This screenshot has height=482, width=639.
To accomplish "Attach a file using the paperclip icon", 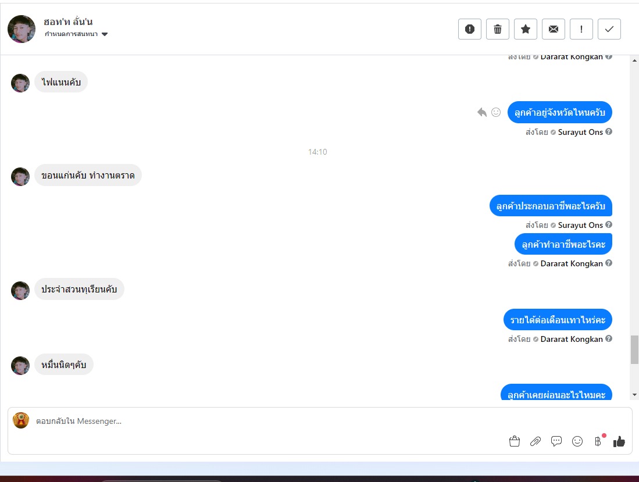I will click(536, 441).
